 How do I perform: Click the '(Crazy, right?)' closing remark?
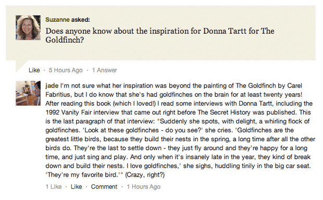145,175
